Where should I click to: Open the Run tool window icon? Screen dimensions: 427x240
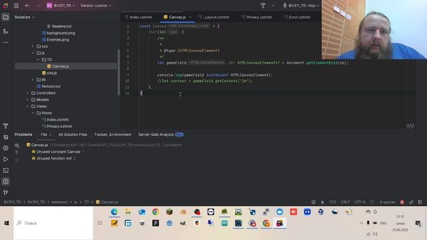(5, 159)
